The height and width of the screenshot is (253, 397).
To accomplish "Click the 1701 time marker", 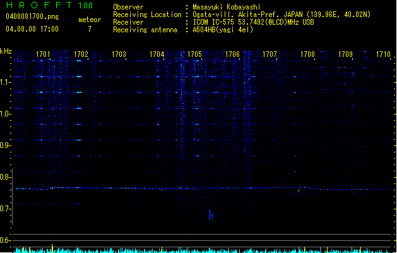I will [x=43, y=54].
